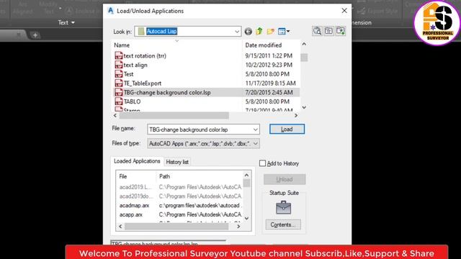Click the locate folder icon next to search
This screenshot has width=461, height=259.
coord(328,31)
